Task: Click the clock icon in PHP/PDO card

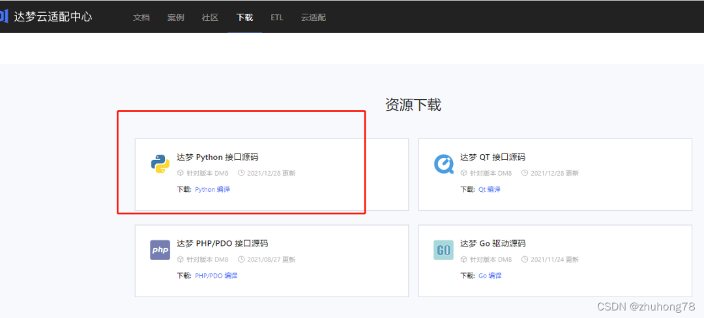Action: 241,259
